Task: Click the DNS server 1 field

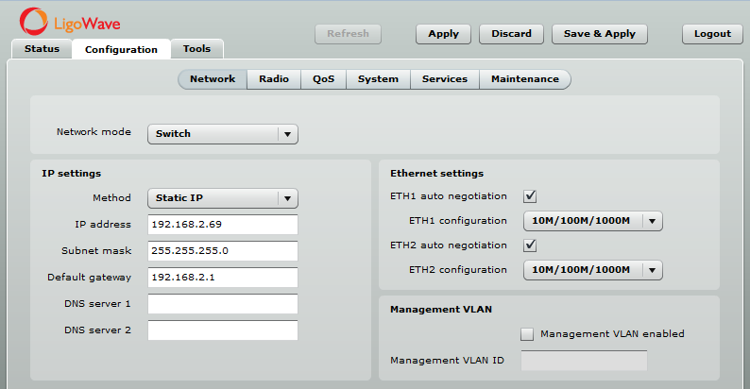Action: click(x=223, y=304)
